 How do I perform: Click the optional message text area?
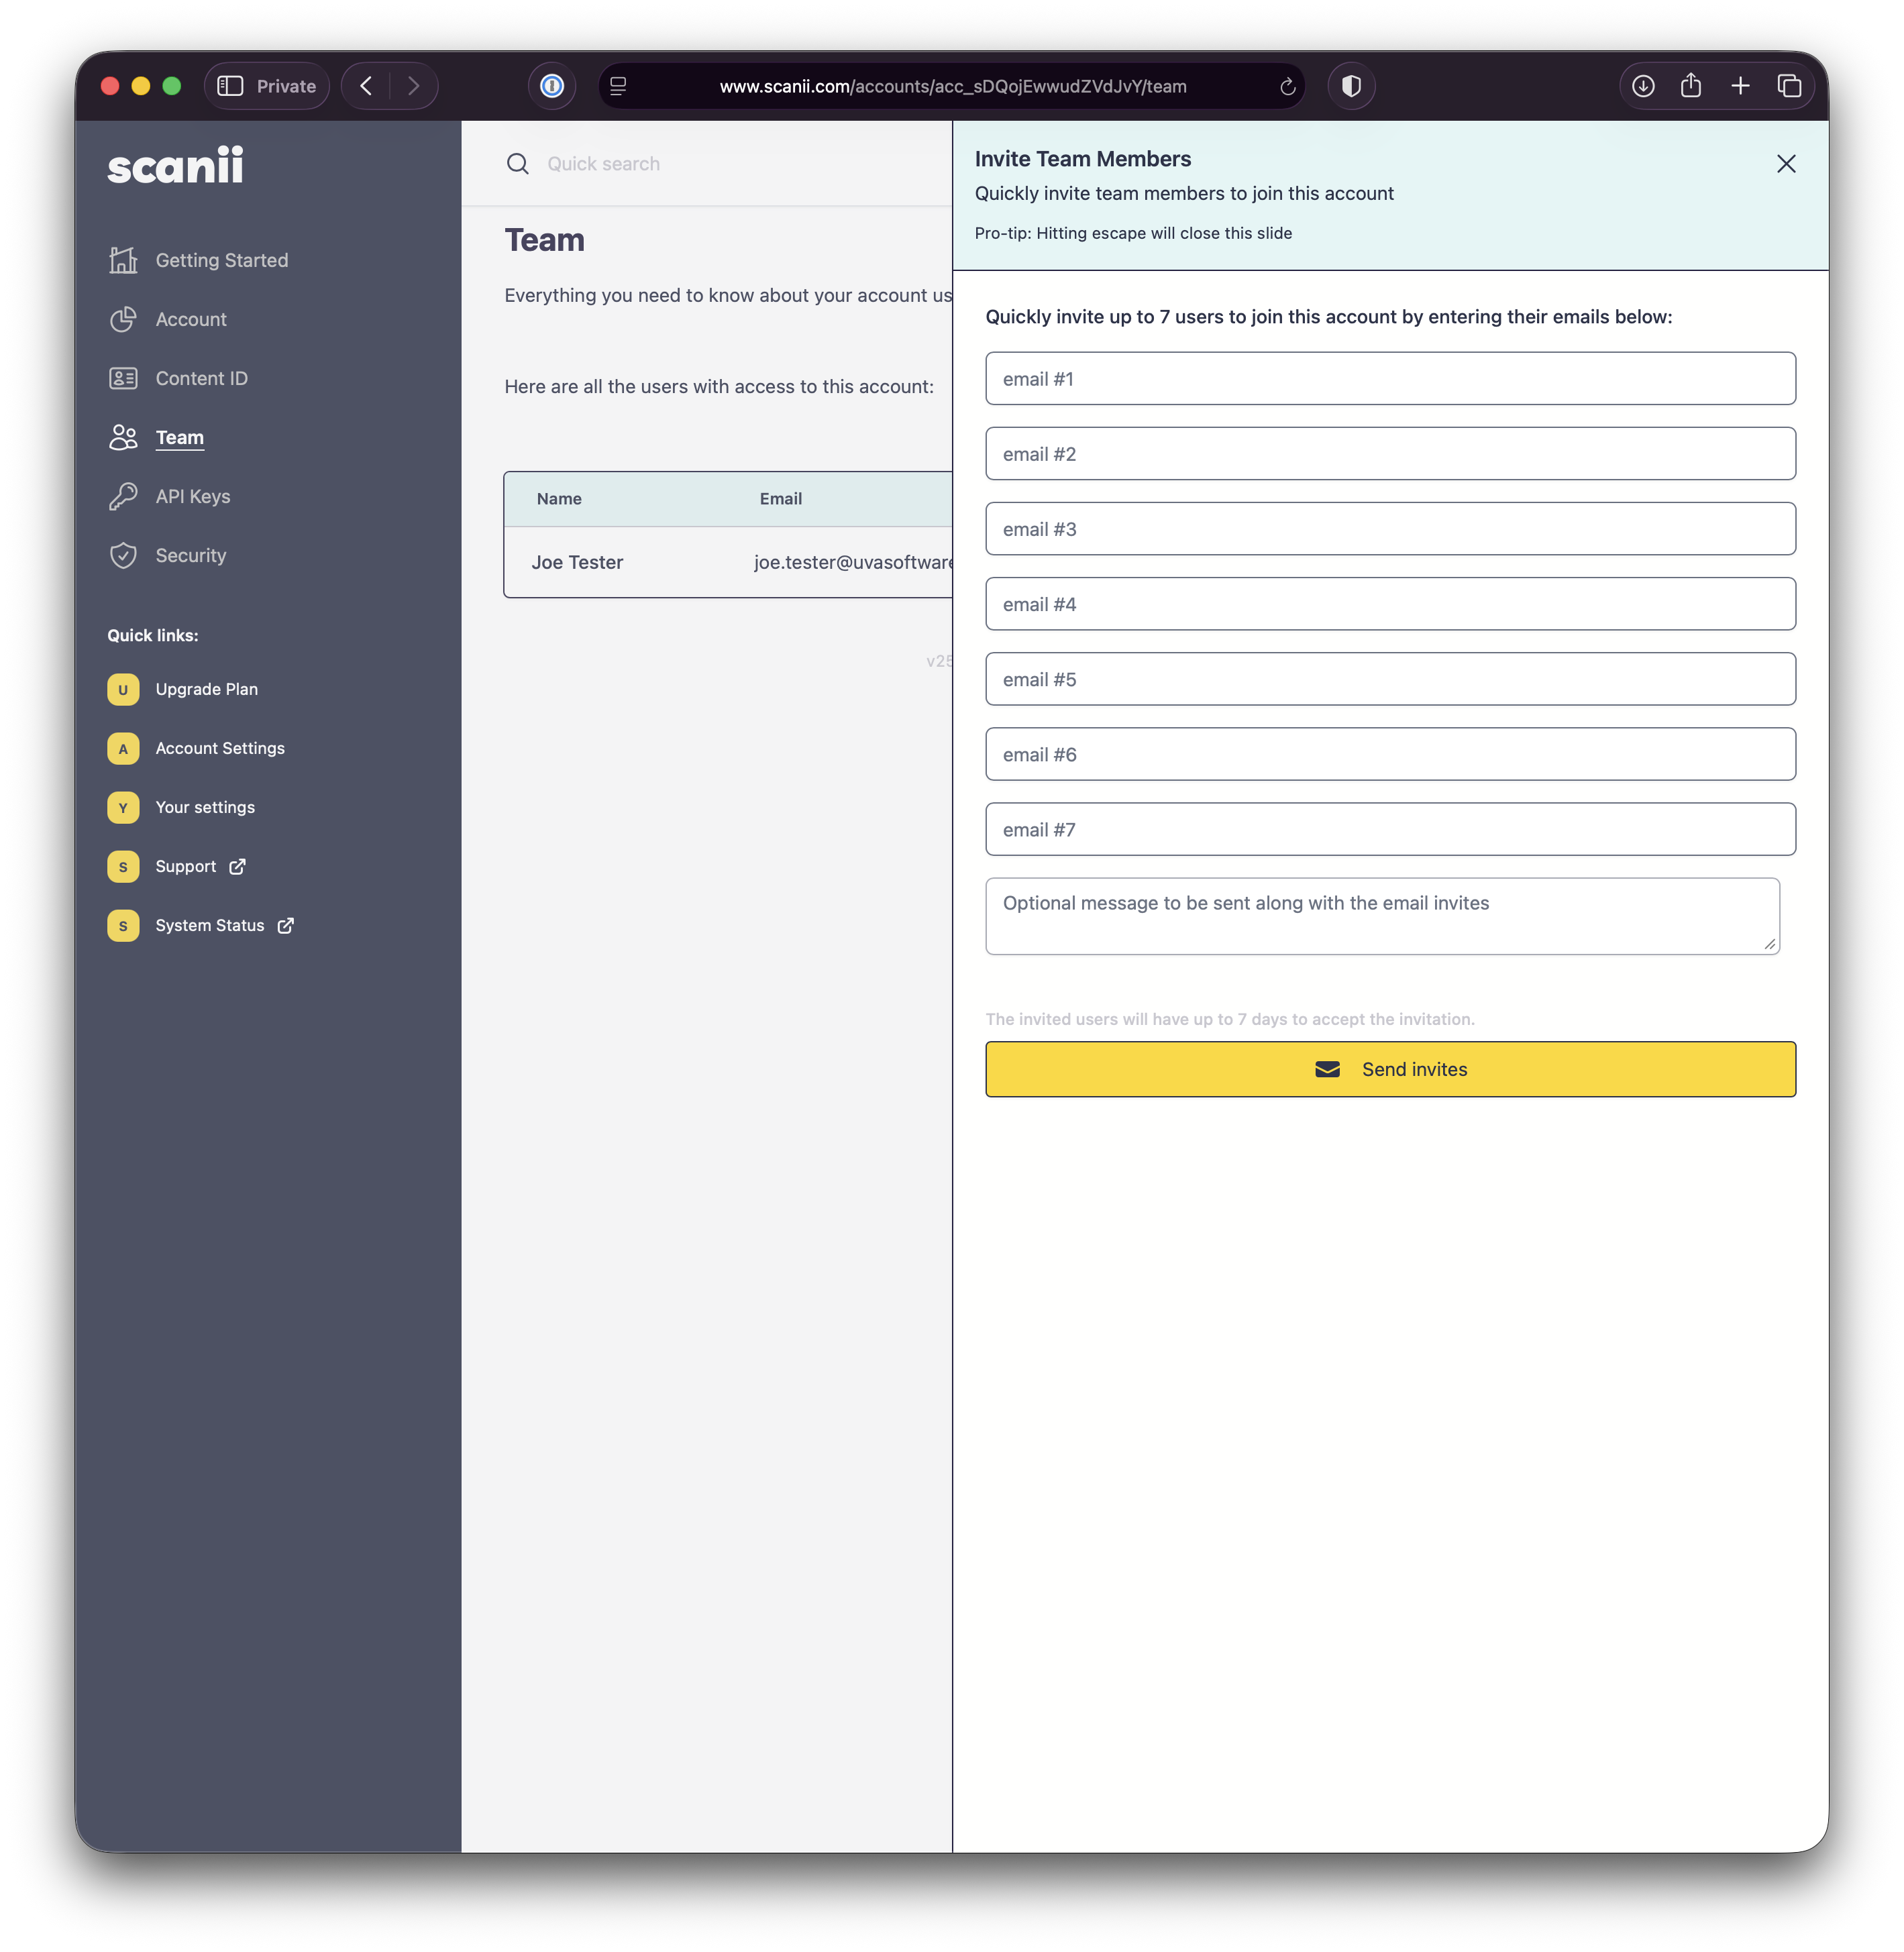(x=1382, y=916)
